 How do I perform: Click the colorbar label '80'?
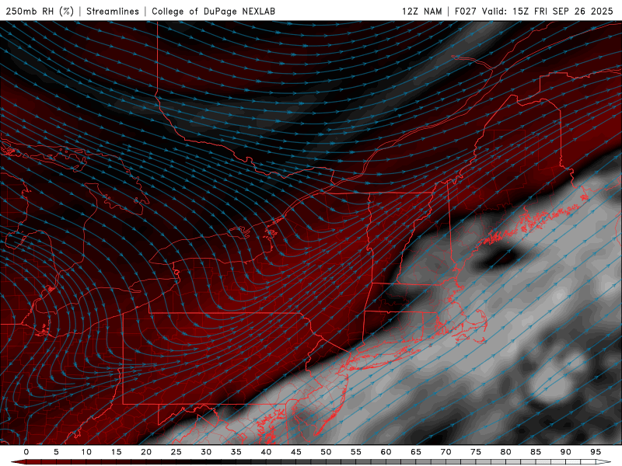click(x=506, y=452)
